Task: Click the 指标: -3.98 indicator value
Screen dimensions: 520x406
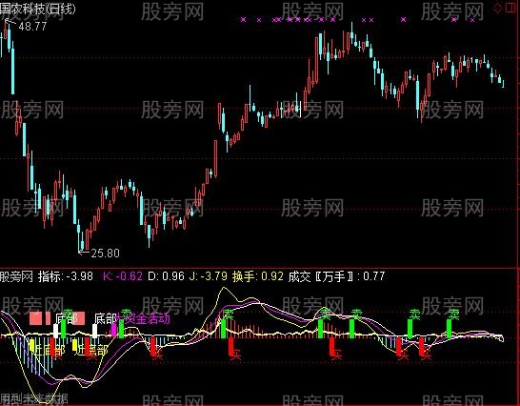Action: (x=66, y=276)
